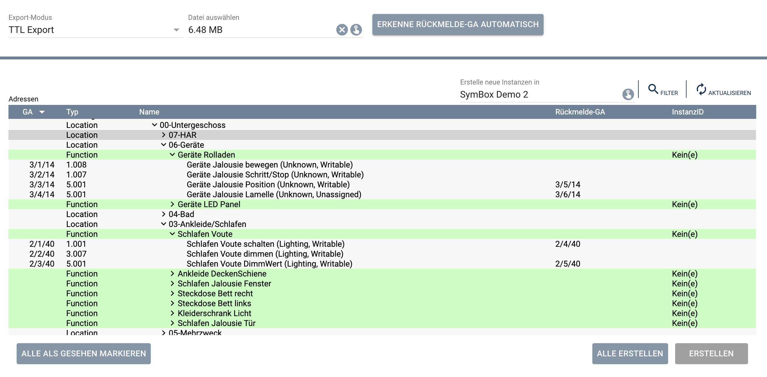Expand the 04-Bad location

[164, 214]
